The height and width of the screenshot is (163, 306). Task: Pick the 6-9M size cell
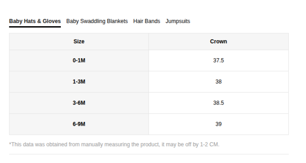[79, 124]
